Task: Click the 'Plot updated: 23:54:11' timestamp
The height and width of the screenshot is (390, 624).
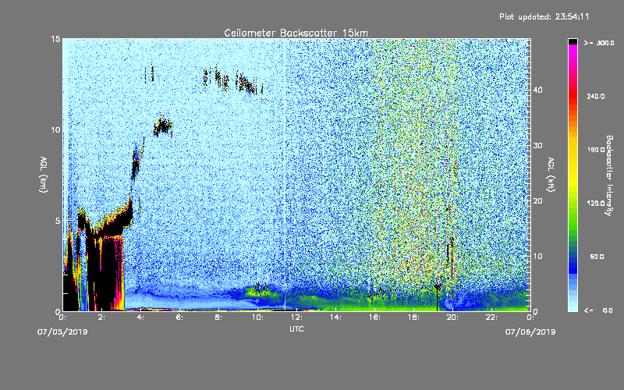Action: [544, 16]
